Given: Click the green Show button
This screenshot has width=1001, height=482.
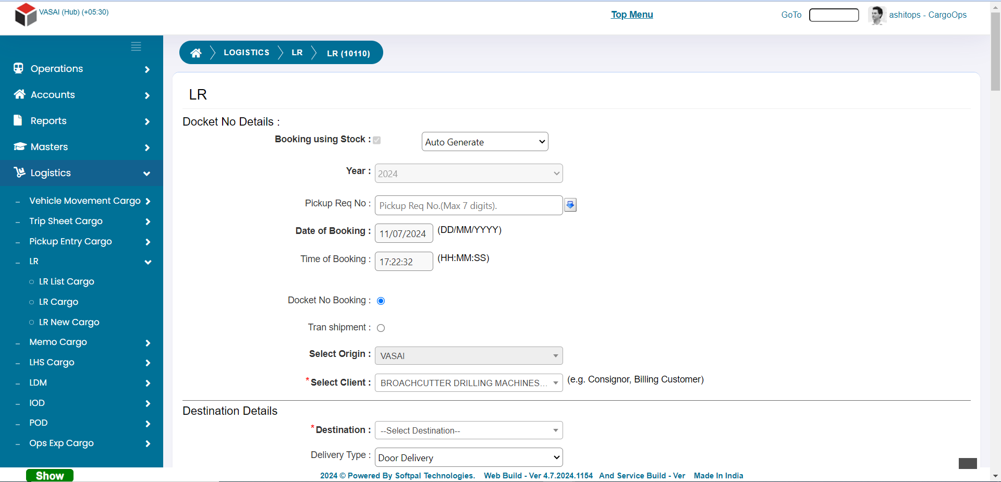Looking at the screenshot, I should (50, 475).
